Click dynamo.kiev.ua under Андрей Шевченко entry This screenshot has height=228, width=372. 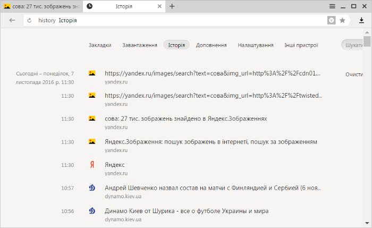tap(123, 197)
